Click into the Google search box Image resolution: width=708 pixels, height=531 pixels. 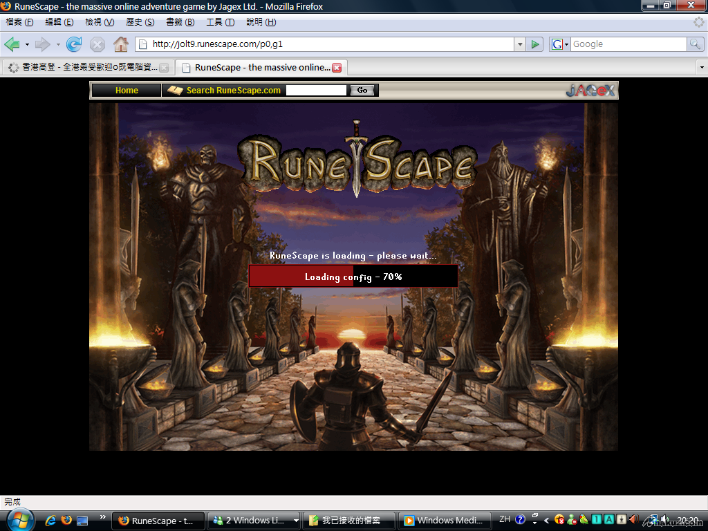coord(628,44)
